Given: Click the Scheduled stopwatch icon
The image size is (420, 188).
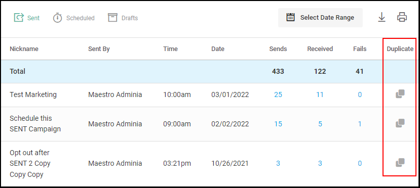Looking at the screenshot, I should (57, 18).
